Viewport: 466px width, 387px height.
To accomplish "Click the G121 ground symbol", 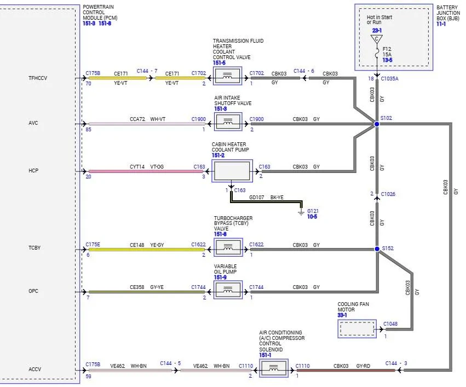I will coord(301,212).
